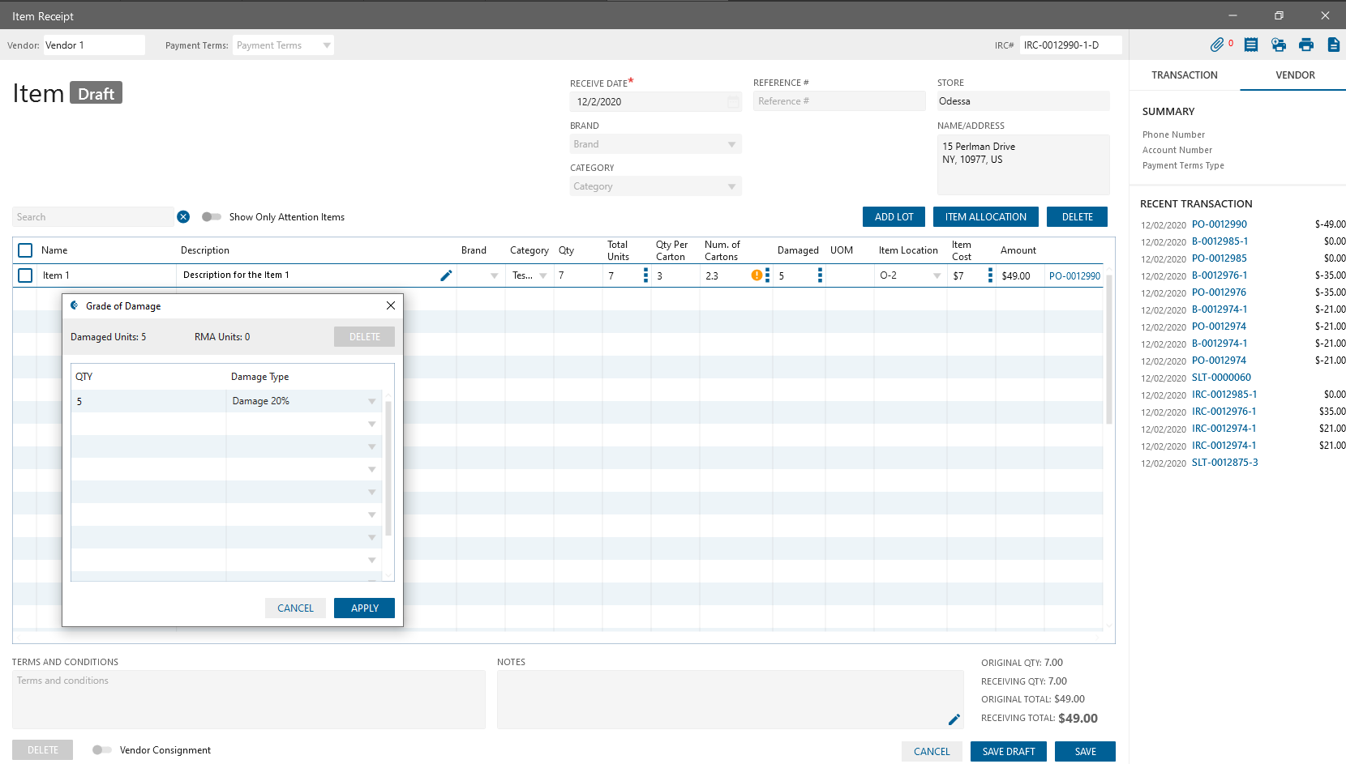Click the Description column header
This screenshot has height=764, width=1346.
(205, 250)
